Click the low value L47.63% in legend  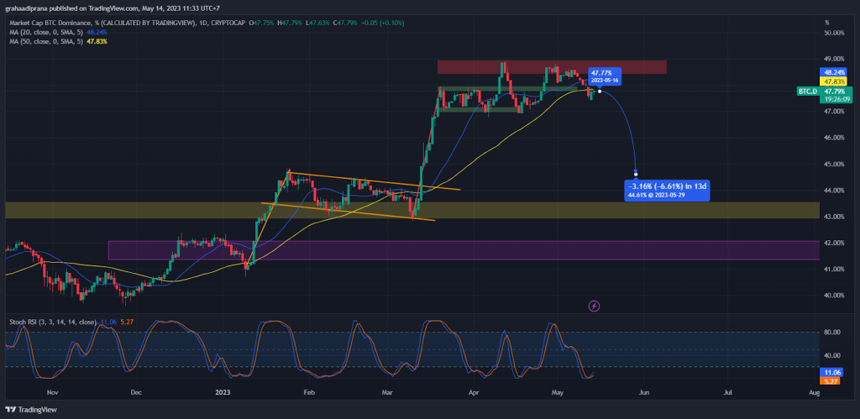[316, 23]
